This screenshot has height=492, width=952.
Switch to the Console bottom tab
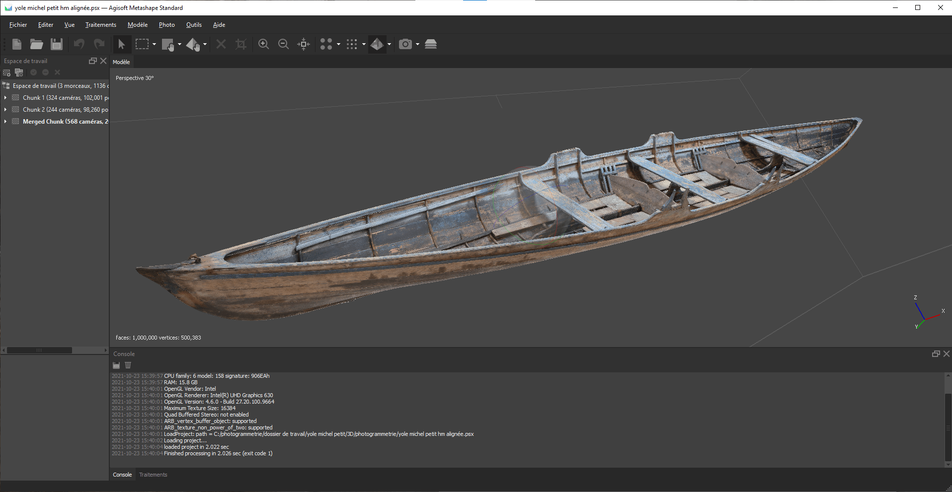pos(122,475)
